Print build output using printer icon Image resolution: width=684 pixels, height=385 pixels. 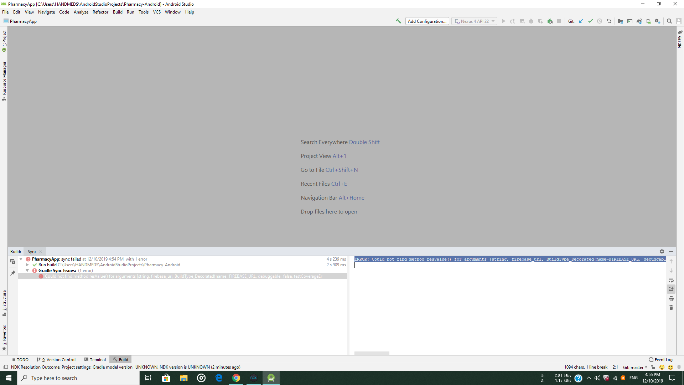coord(671,299)
